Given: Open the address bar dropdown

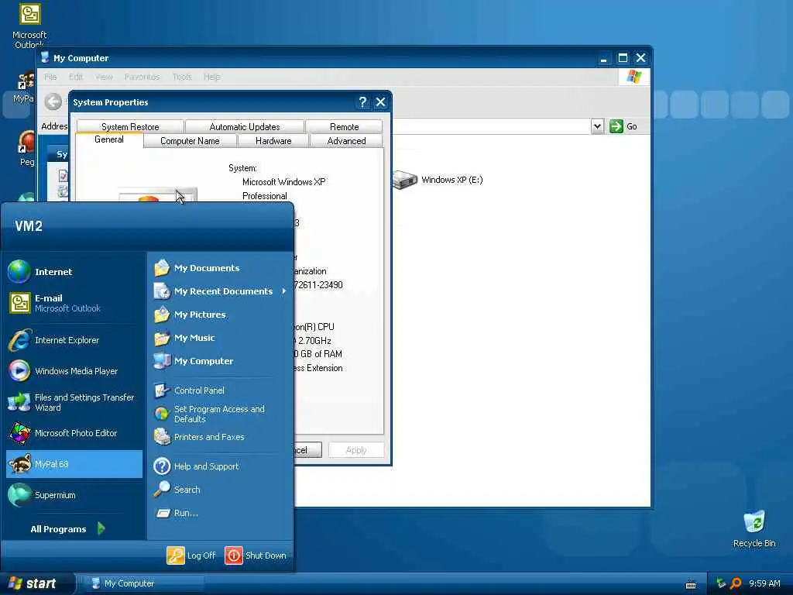Looking at the screenshot, I should click(x=597, y=126).
